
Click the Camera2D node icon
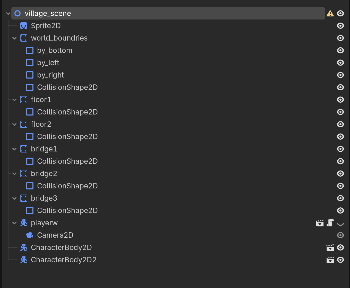click(x=29, y=235)
